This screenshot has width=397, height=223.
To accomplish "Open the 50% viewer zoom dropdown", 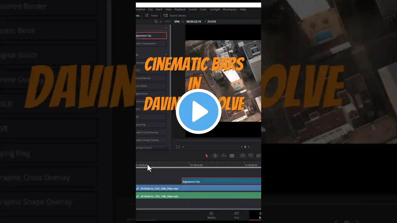I will [x=178, y=22].
